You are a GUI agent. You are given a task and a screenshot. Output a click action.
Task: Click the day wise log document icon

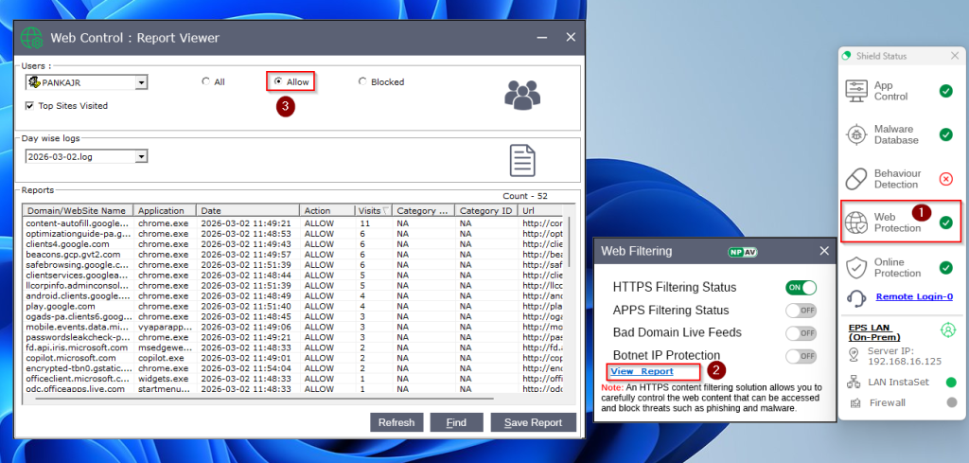pyautogui.click(x=522, y=160)
